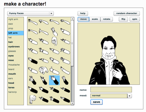Open the hair category in the list
Screen dimensions: 146x112
coord(11,42)
